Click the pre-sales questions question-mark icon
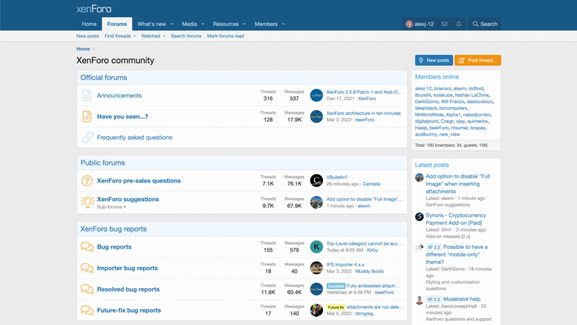Viewport: 577px width, 325px height. [87, 181]
